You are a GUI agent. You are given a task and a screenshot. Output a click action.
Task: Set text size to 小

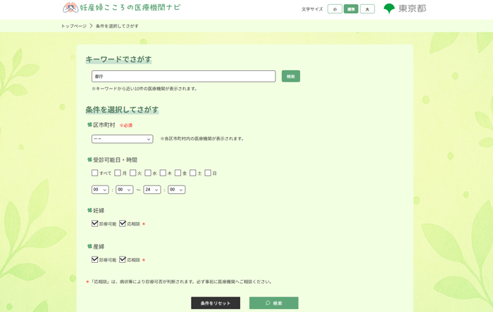click(x=335, y=9)
